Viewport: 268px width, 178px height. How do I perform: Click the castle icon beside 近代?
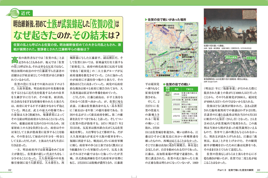tap(13, 13)
